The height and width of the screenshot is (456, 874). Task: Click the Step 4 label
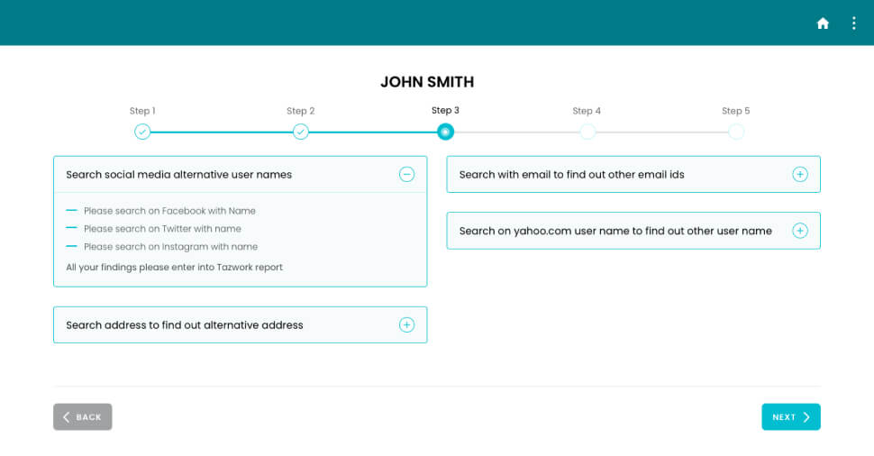coord(587,111)
